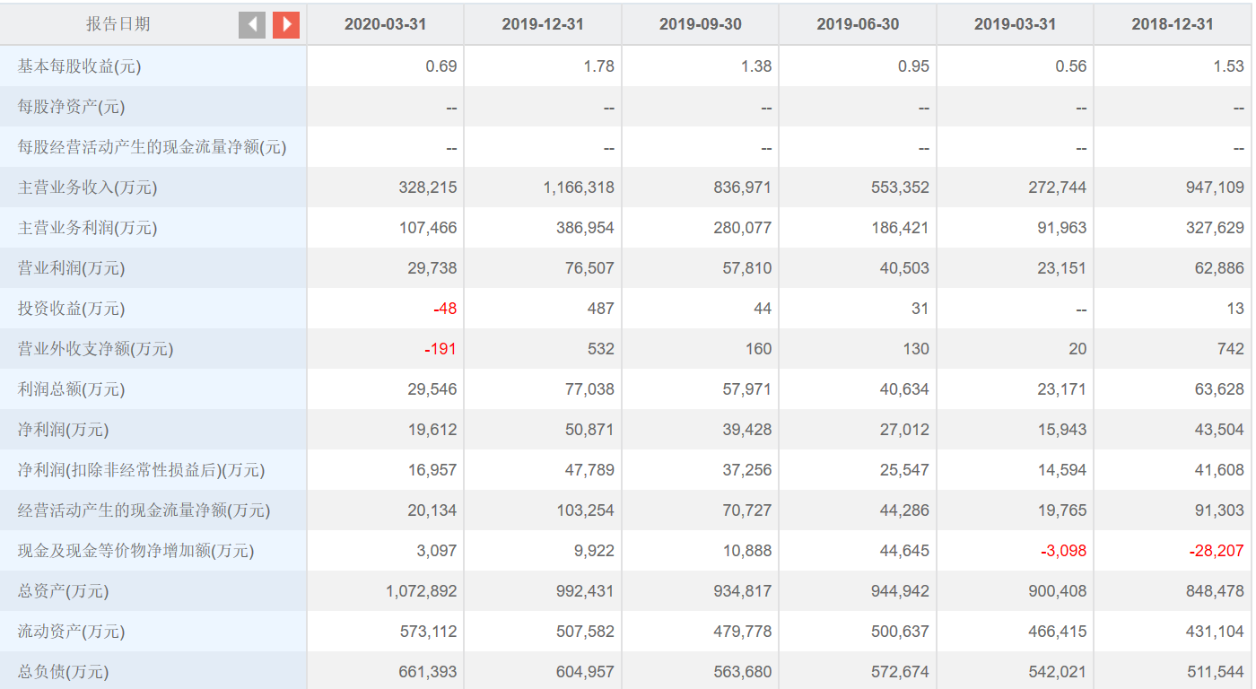Viewport: 1256px width, 689px height.
Task: Select the 主营业务收入(万元) row label
Action: [87, 188]
